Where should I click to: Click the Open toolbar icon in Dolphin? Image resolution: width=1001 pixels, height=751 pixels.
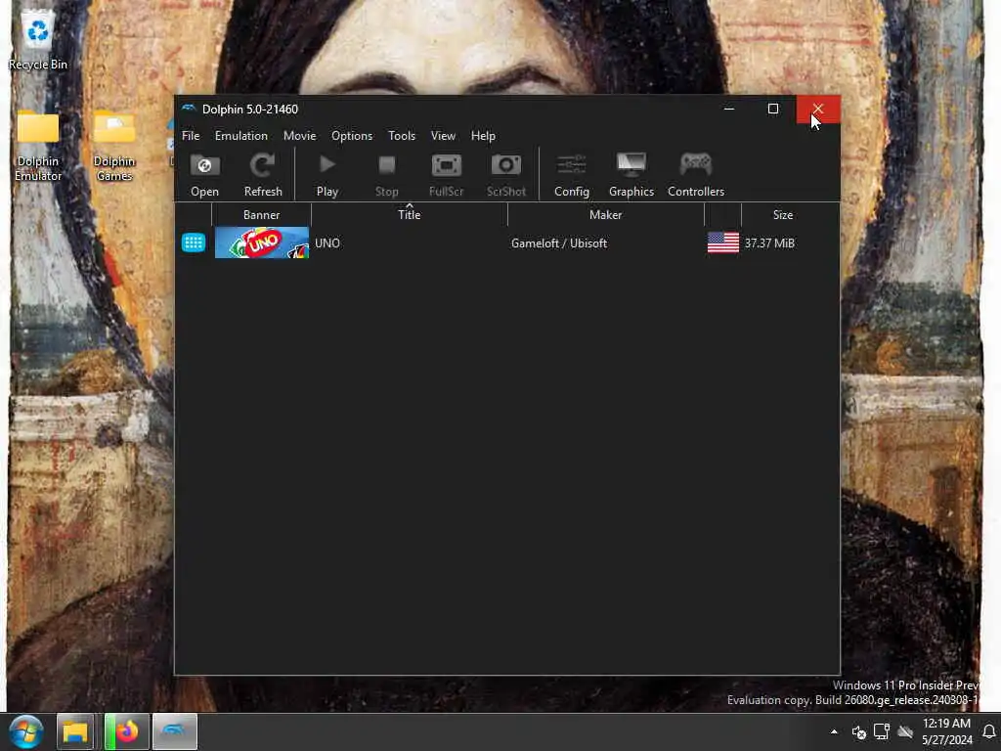coord(204,174)
